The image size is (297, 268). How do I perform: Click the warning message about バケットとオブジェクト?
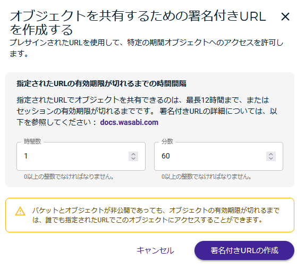[156, 215]
